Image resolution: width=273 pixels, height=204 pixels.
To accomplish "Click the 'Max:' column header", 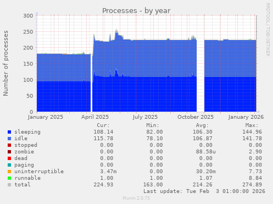I will tap(252, 125).
